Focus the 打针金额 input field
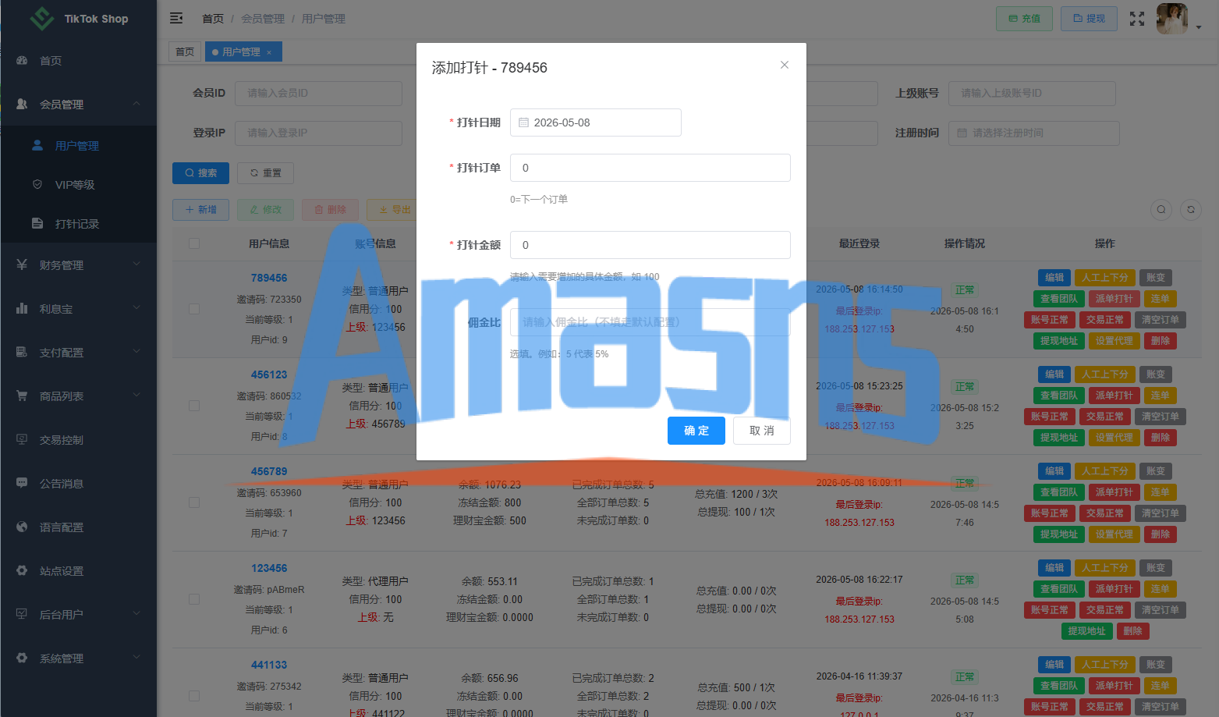Image resolution: width=1219 pixels, height=717 pixels. pyautogui.click(x=650, y=245)
